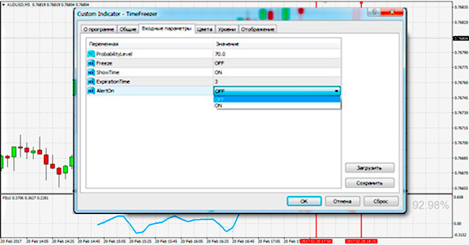Click the ExpirationTime value 3
Screen dimensions: 469x245
277,81
